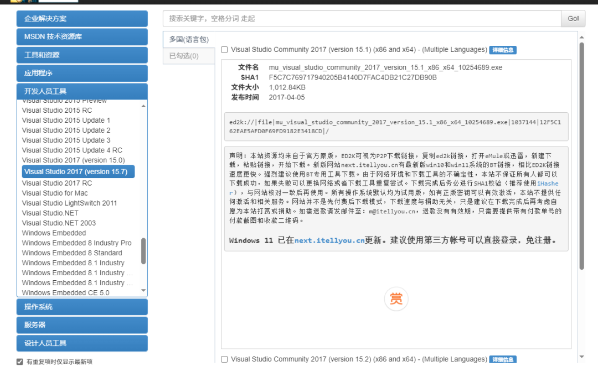Click the 赏 donation icon
The image size is (598, 367).
(396, 299)
